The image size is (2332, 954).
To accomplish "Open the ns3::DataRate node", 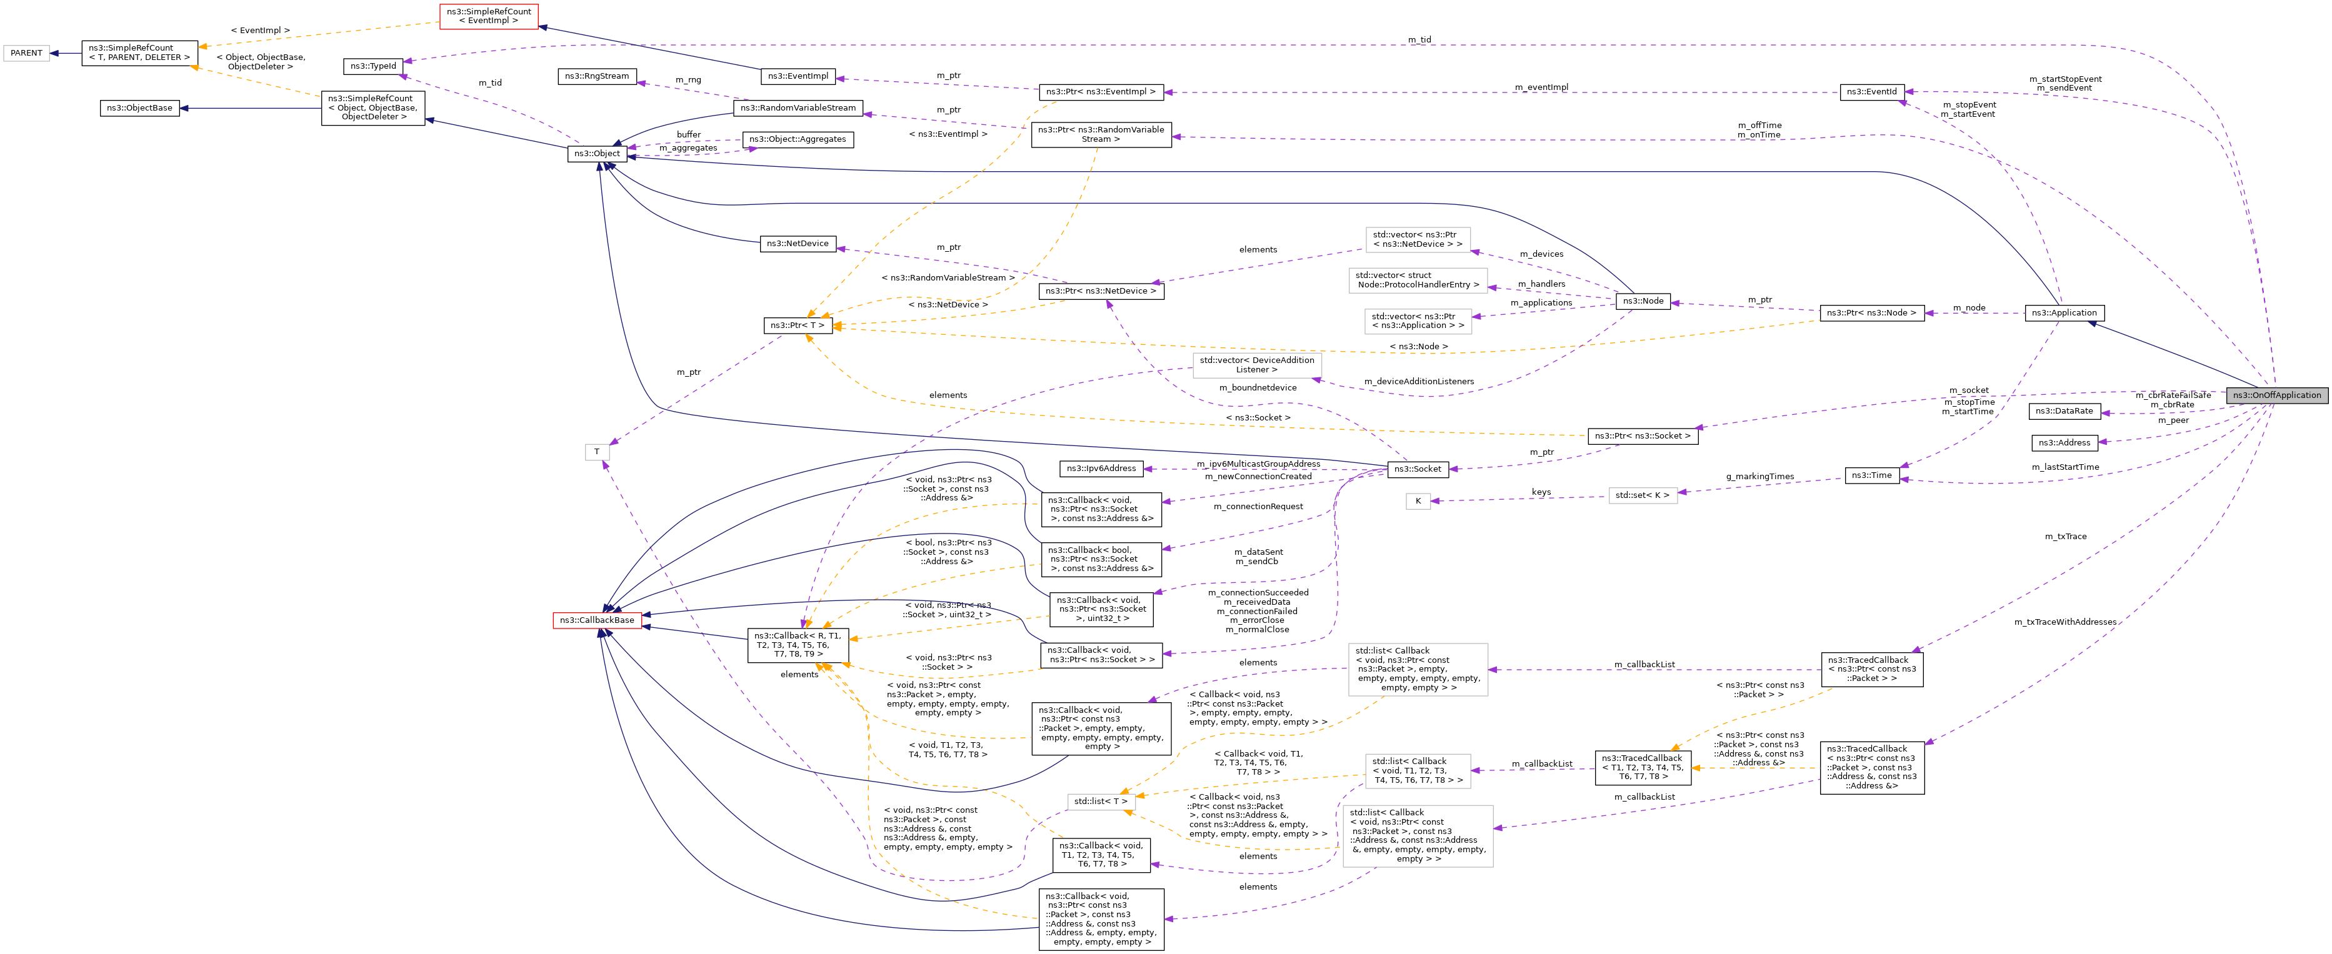I will [2064, 411].
